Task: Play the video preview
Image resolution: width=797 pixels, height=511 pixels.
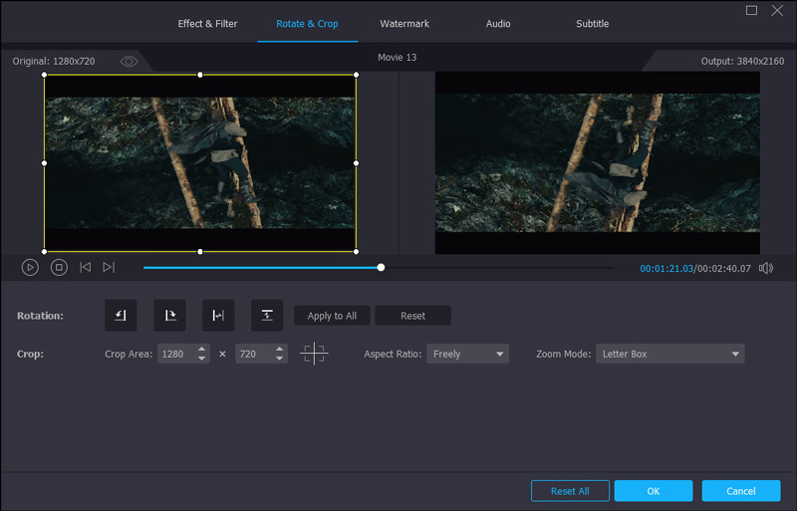Action: (30, 267)
